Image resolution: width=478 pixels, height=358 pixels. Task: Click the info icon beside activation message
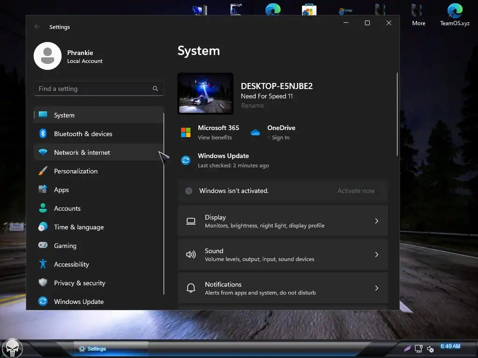tap(189, 191)
